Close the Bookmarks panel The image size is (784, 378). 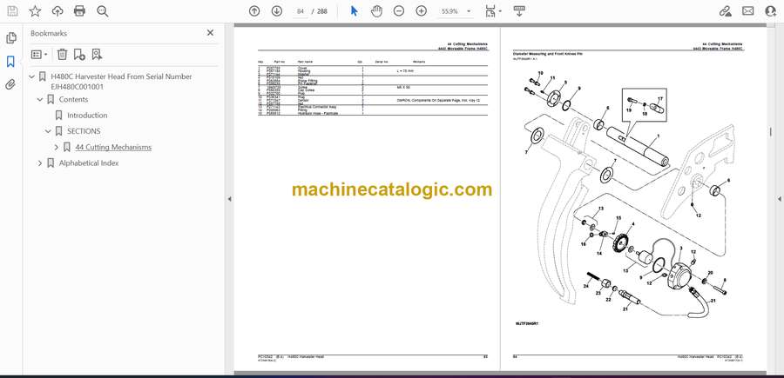(210, 33)
